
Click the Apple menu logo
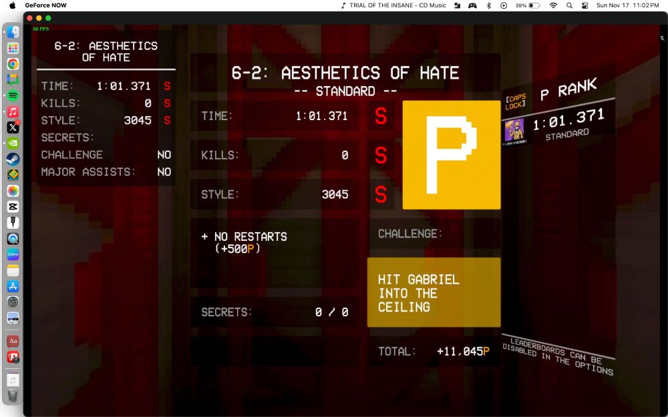pos(12,5)
